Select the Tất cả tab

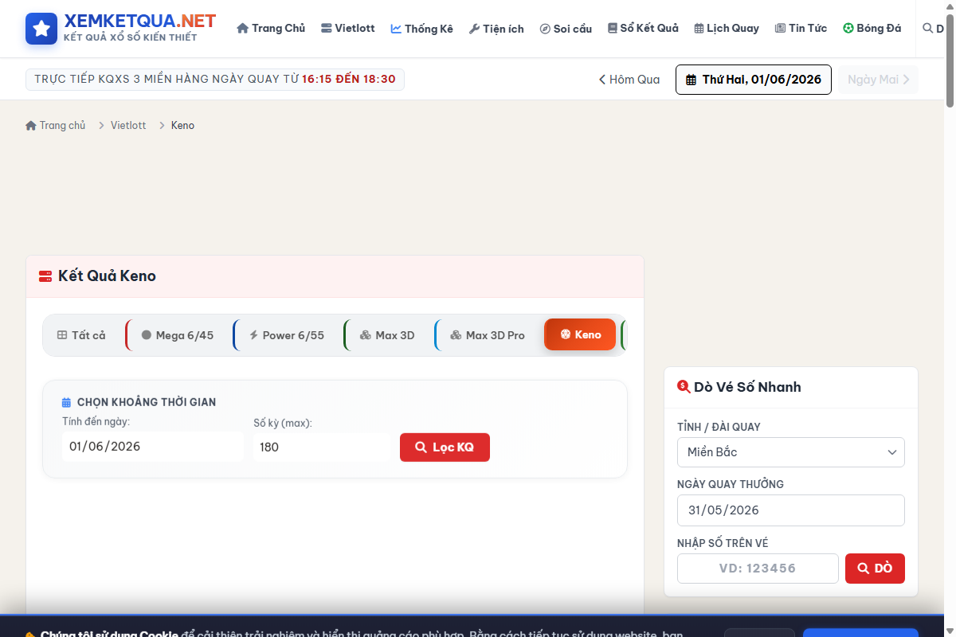[81, 335]
